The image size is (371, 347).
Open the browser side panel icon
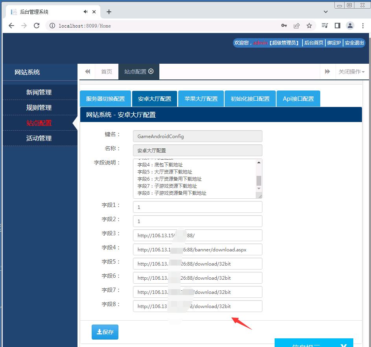337,26
